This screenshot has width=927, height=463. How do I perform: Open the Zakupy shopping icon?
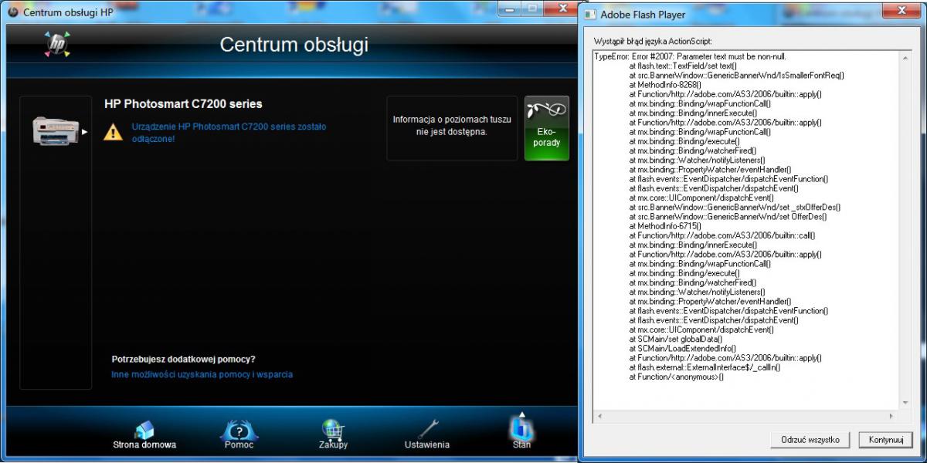pyautogui.click(x=333, y=429)
